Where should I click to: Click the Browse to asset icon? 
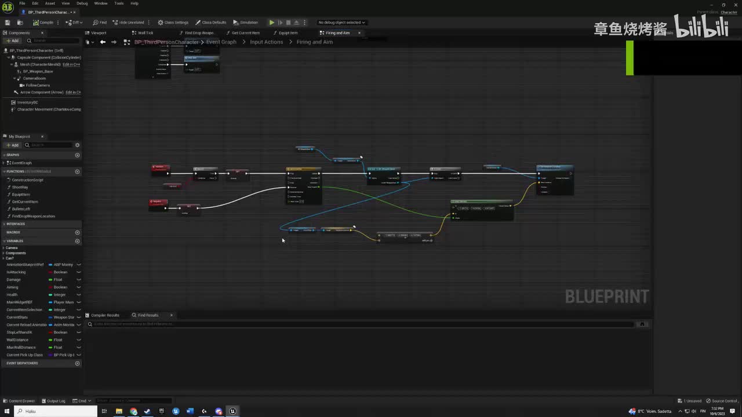point(20,23)
